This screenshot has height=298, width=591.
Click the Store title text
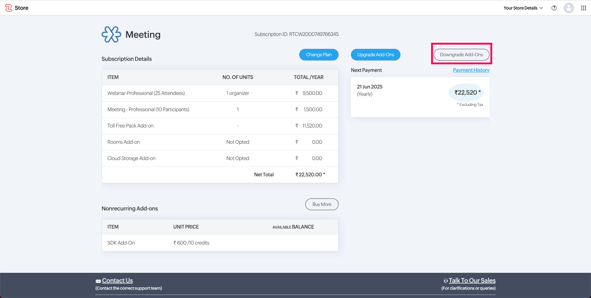22,8
